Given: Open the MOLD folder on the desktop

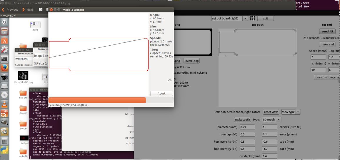Looking at the screenshot, I should coord(23,124).
